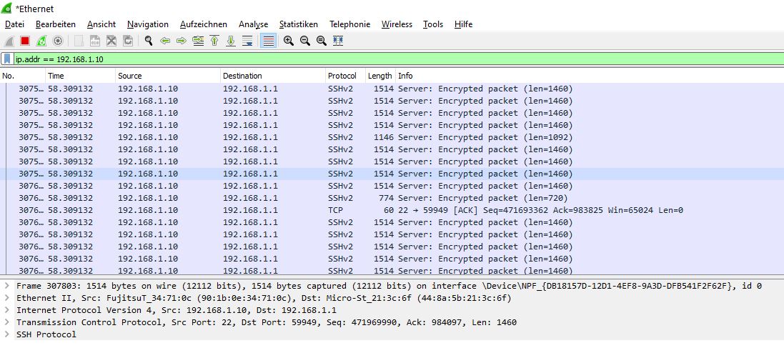Jump to the last packet

click(x=230, y=41)
